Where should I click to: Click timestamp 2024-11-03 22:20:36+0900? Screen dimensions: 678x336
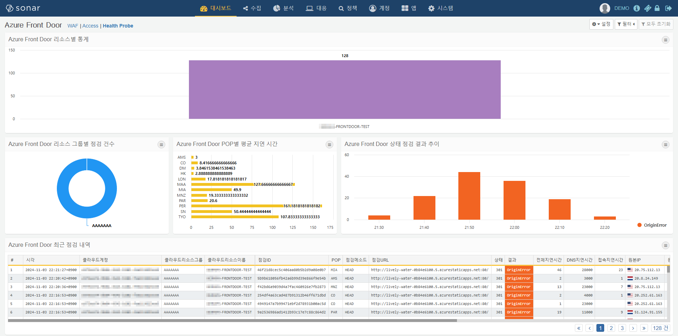[x=51, y=287]
